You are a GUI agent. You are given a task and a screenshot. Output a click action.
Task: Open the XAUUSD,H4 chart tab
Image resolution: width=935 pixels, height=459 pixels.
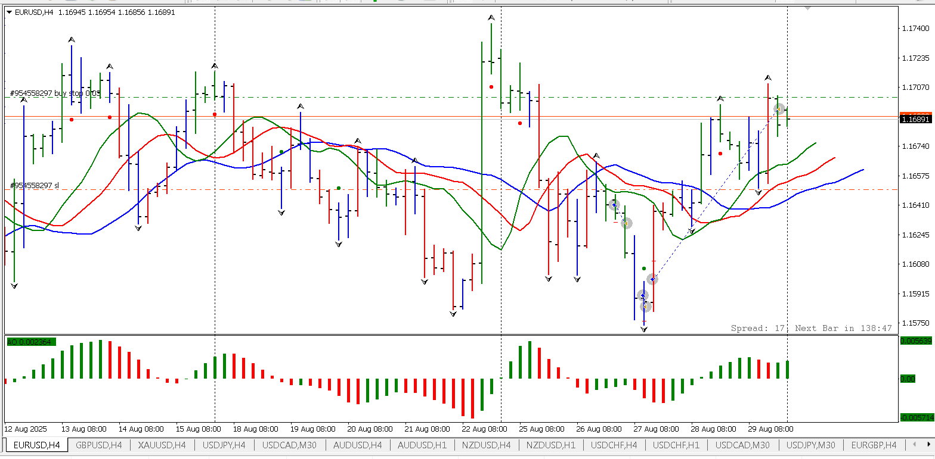[162, 445]
